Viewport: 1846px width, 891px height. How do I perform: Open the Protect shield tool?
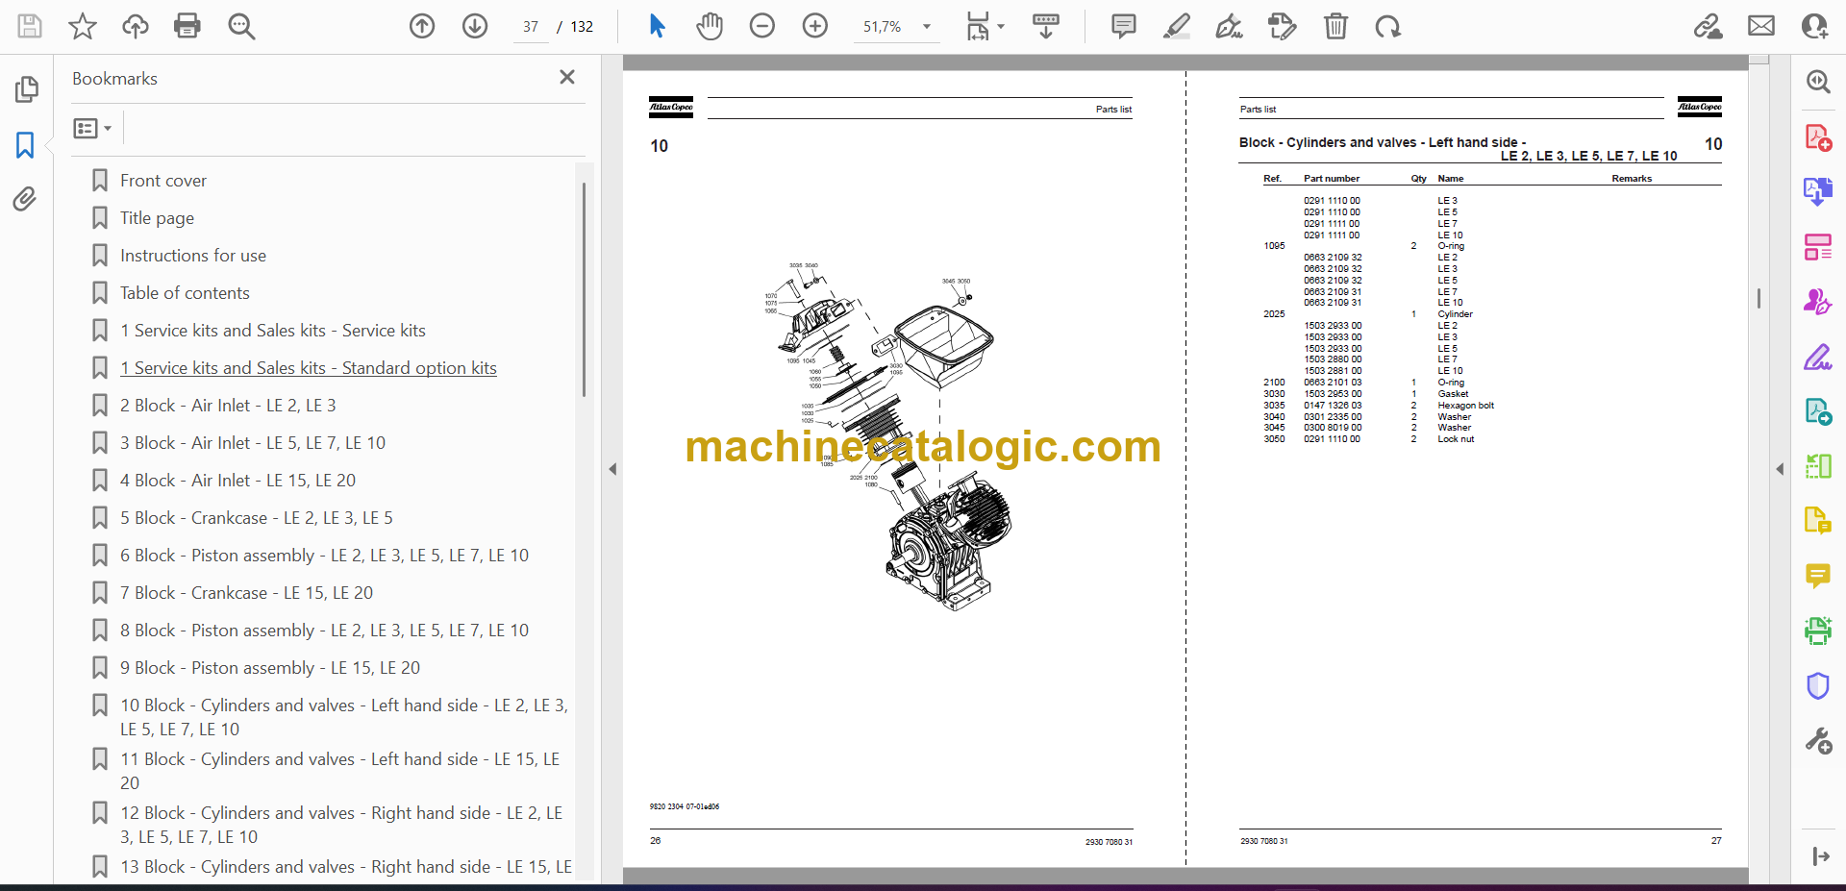click(1817, 686)
